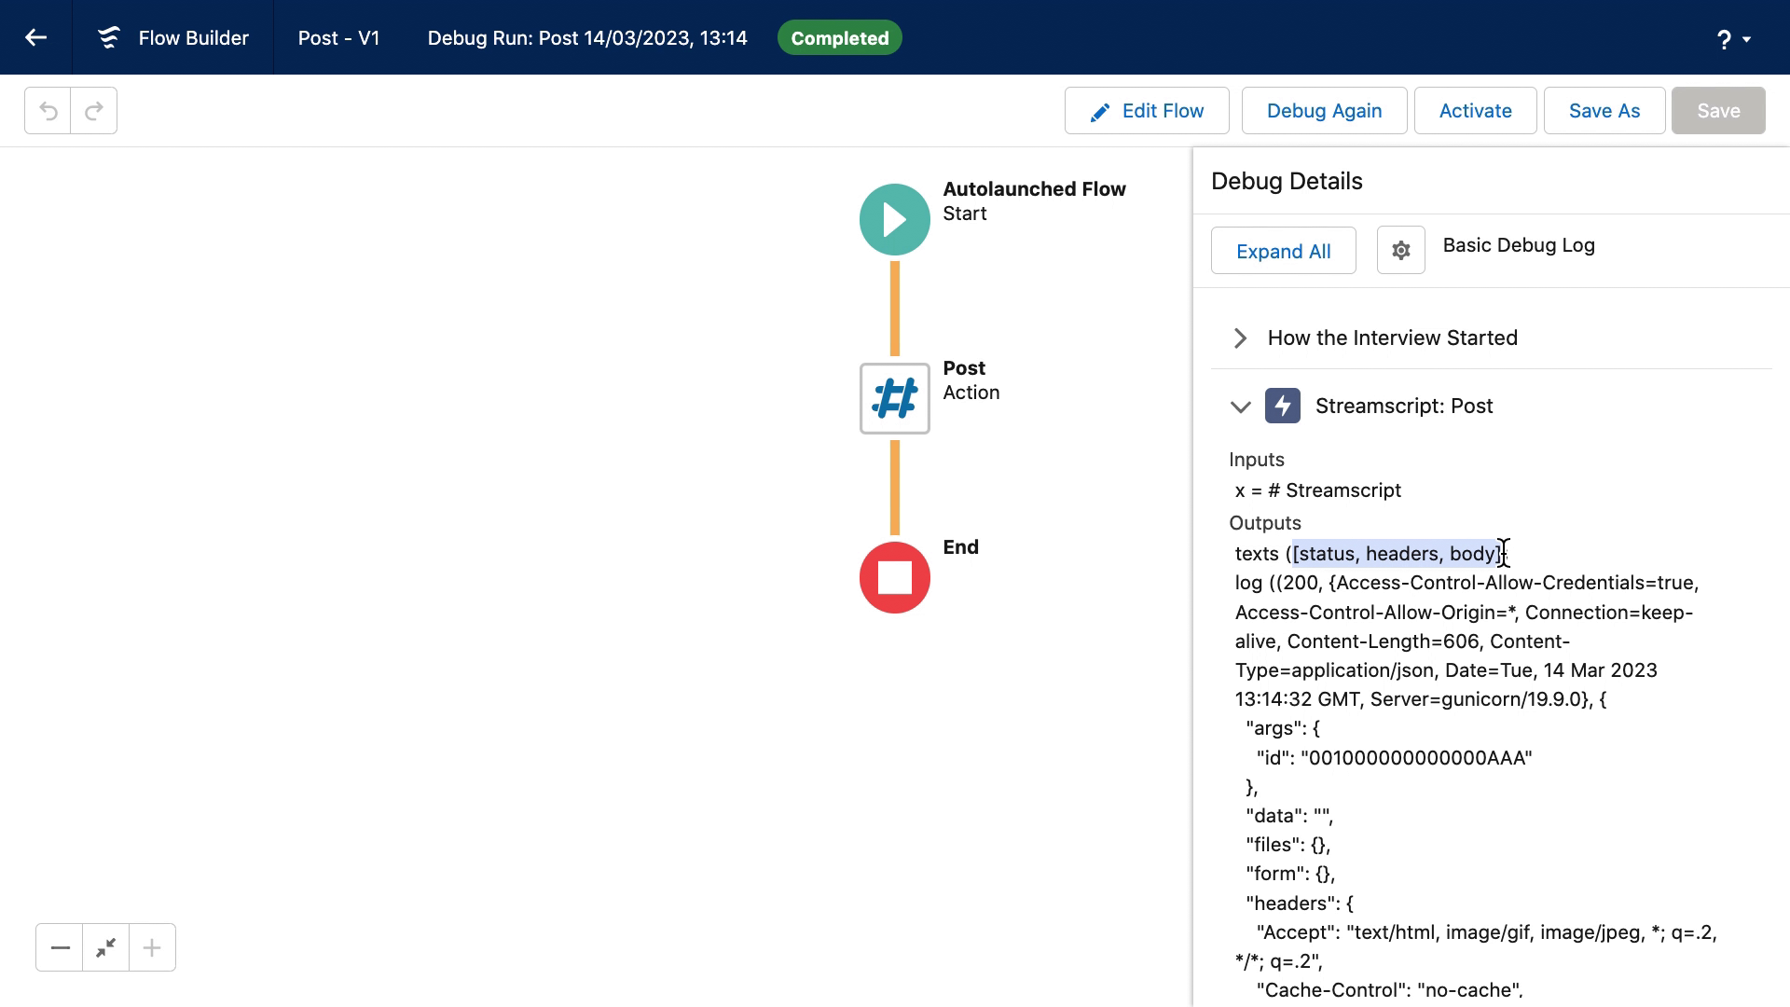Click Edit Flow button
Viewport: 1790px width, 1007px height.
(x=1147, y=111)
